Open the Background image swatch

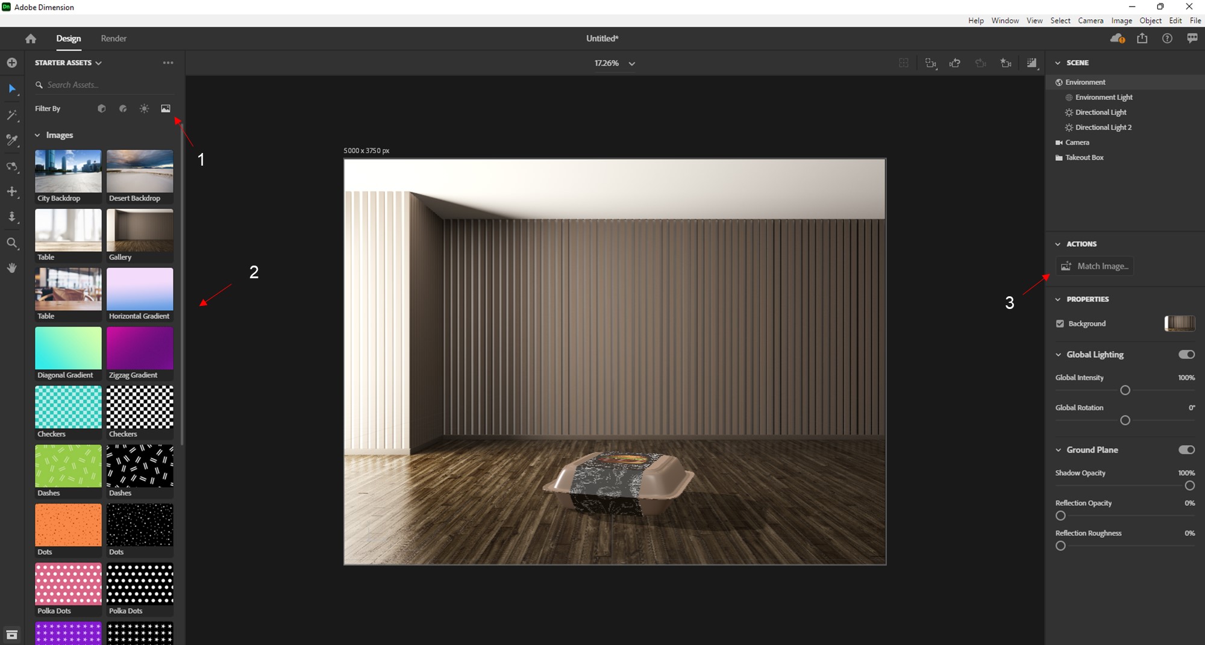pos(1180,323)
